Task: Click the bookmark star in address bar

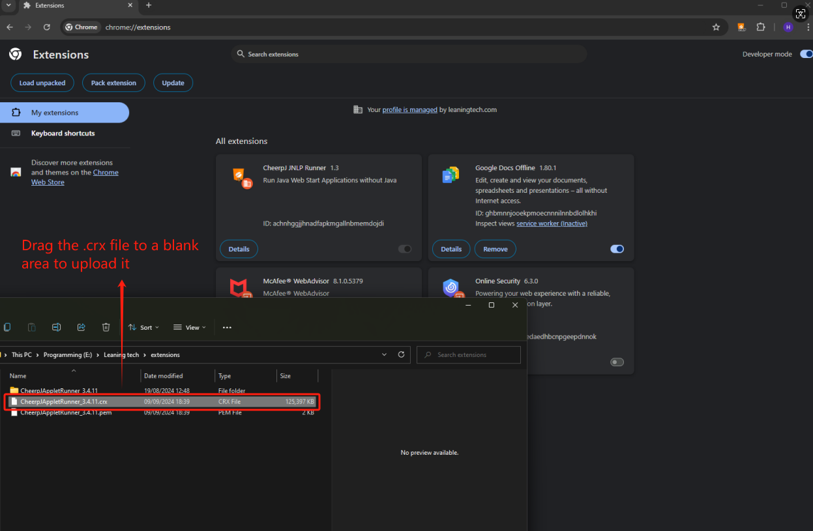Action: [716, 27]
